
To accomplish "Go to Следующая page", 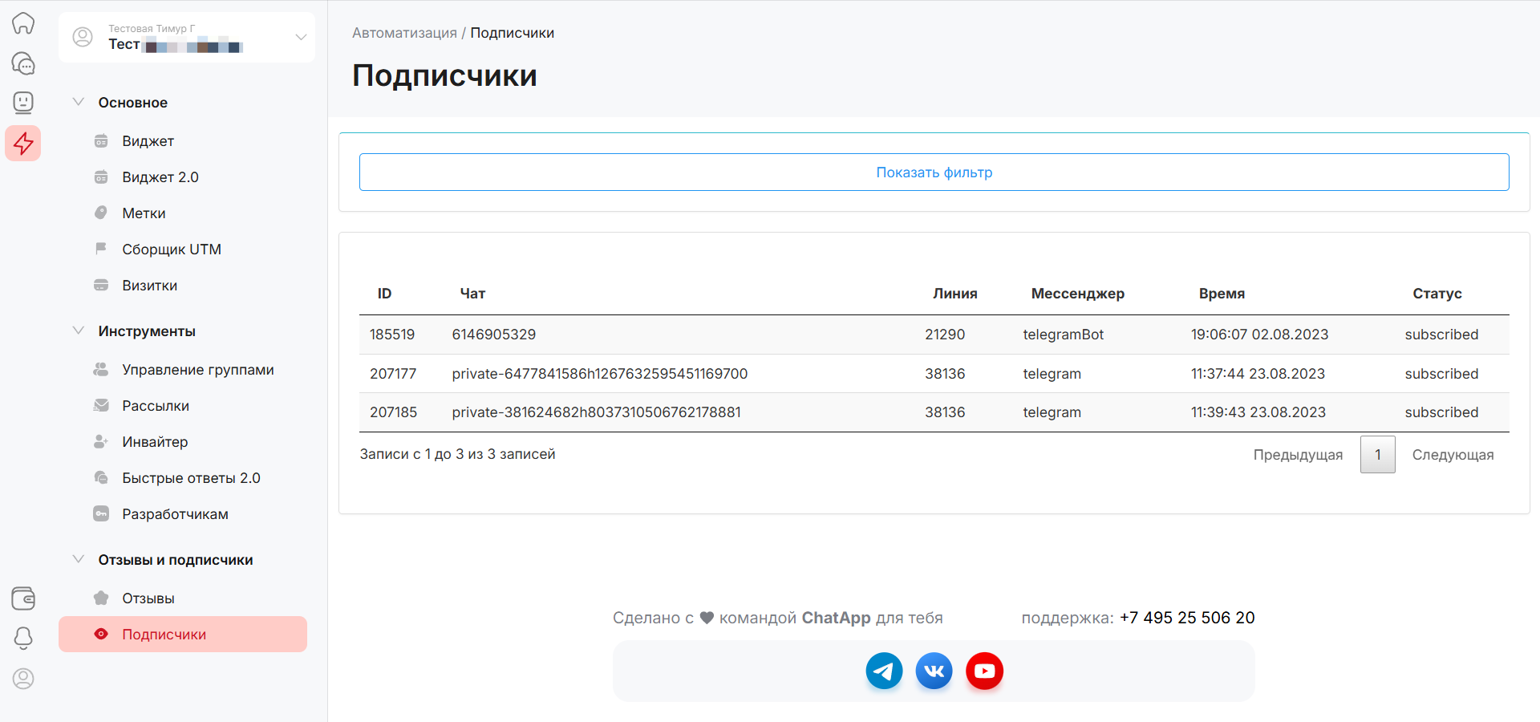I will 1453,455.
